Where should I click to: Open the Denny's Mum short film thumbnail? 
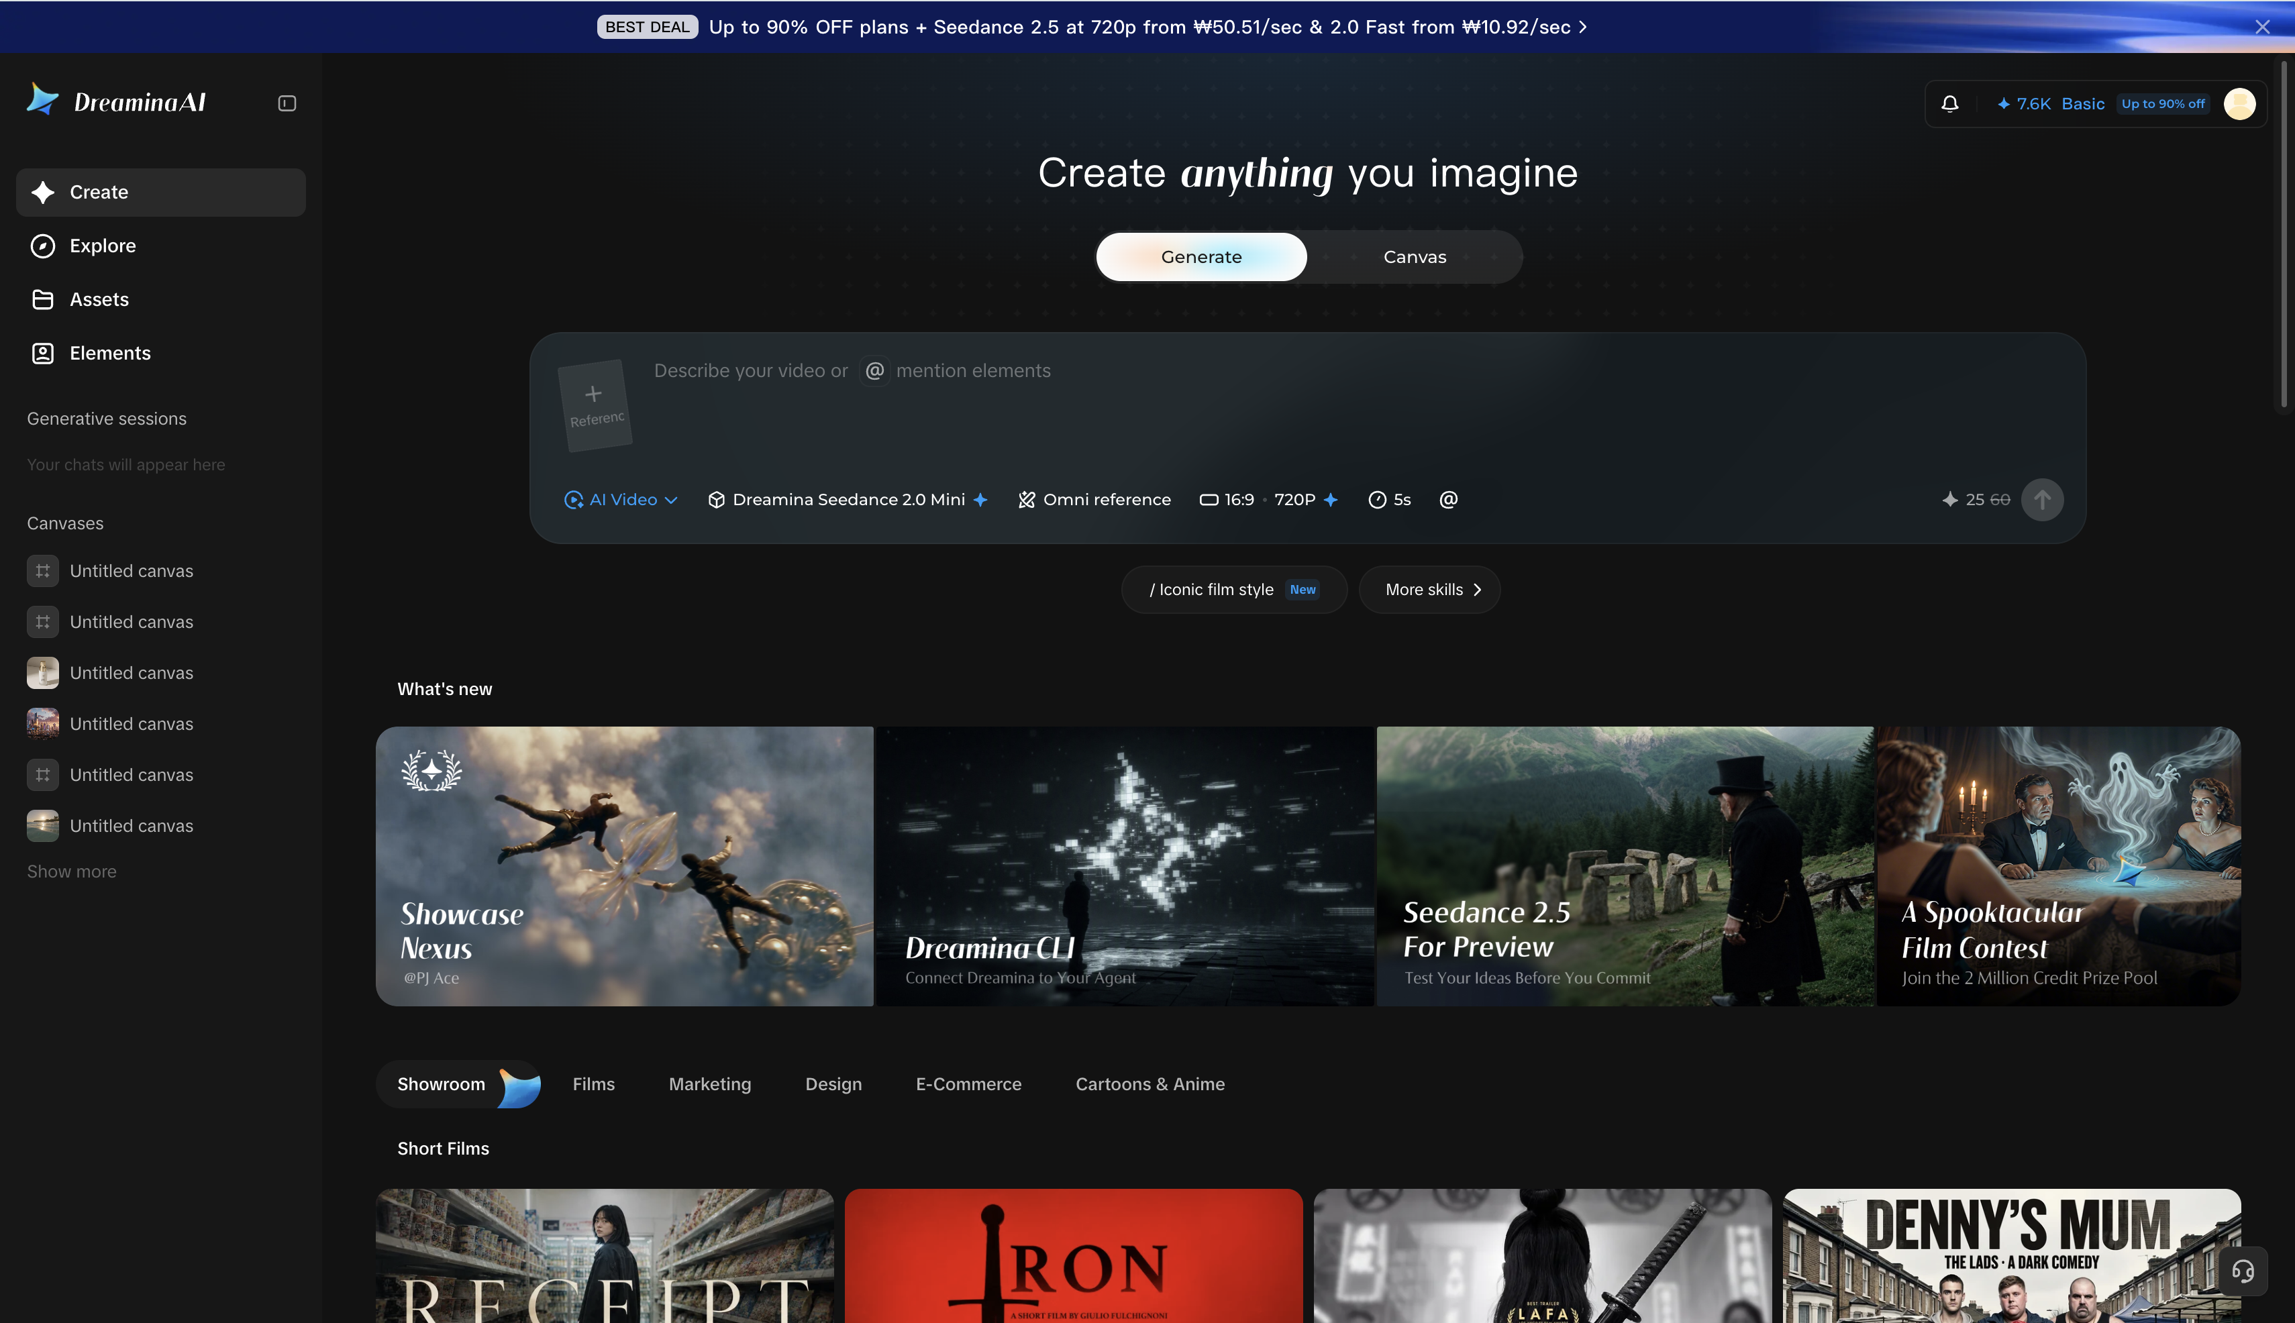[2011, 1256]
